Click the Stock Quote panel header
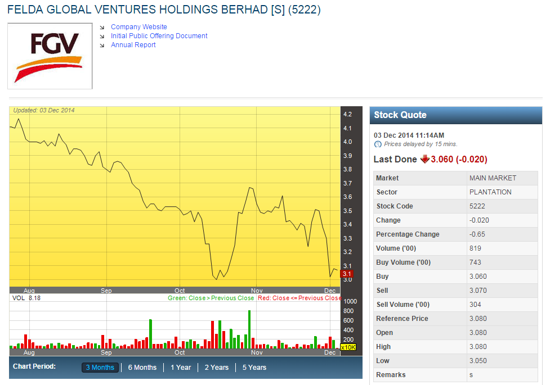Image resolution: width=550 pixels, height=385 pixels. pyautogui.click(x=455, y=115)
